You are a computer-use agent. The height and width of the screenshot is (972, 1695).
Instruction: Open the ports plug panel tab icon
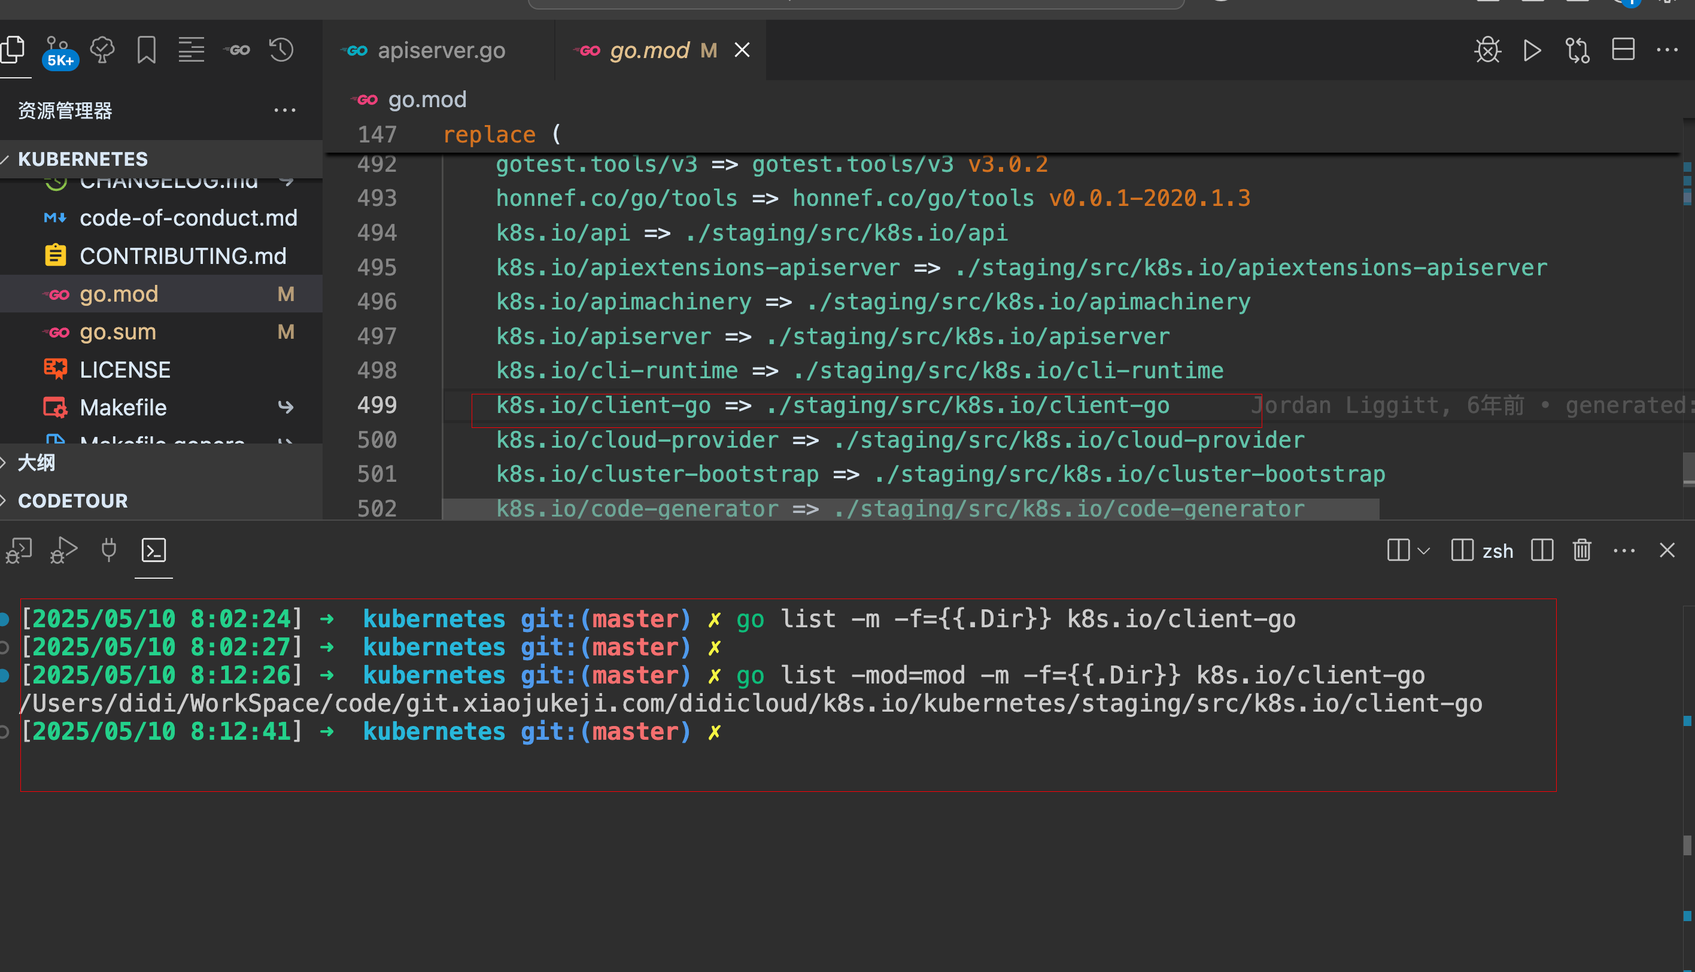[108, 551]
